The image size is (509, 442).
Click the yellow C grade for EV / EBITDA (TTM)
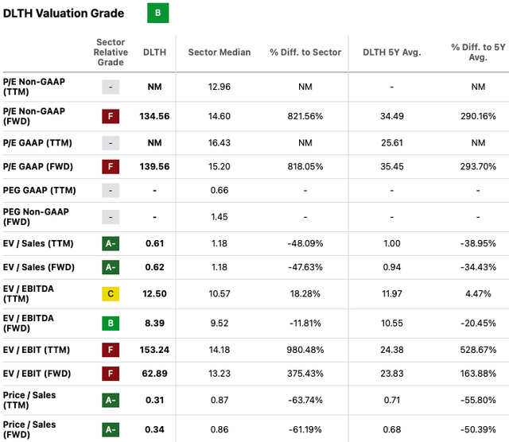click(x=111, y=293)
